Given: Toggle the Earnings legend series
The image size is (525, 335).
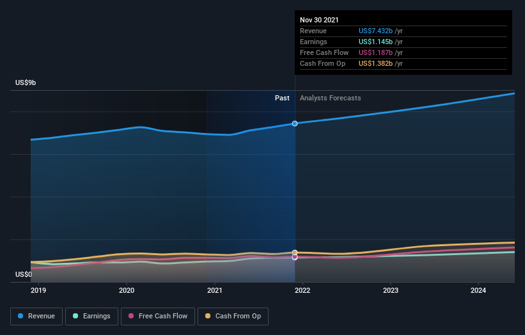Looking at the screenshot, I should tap(91, 316).
